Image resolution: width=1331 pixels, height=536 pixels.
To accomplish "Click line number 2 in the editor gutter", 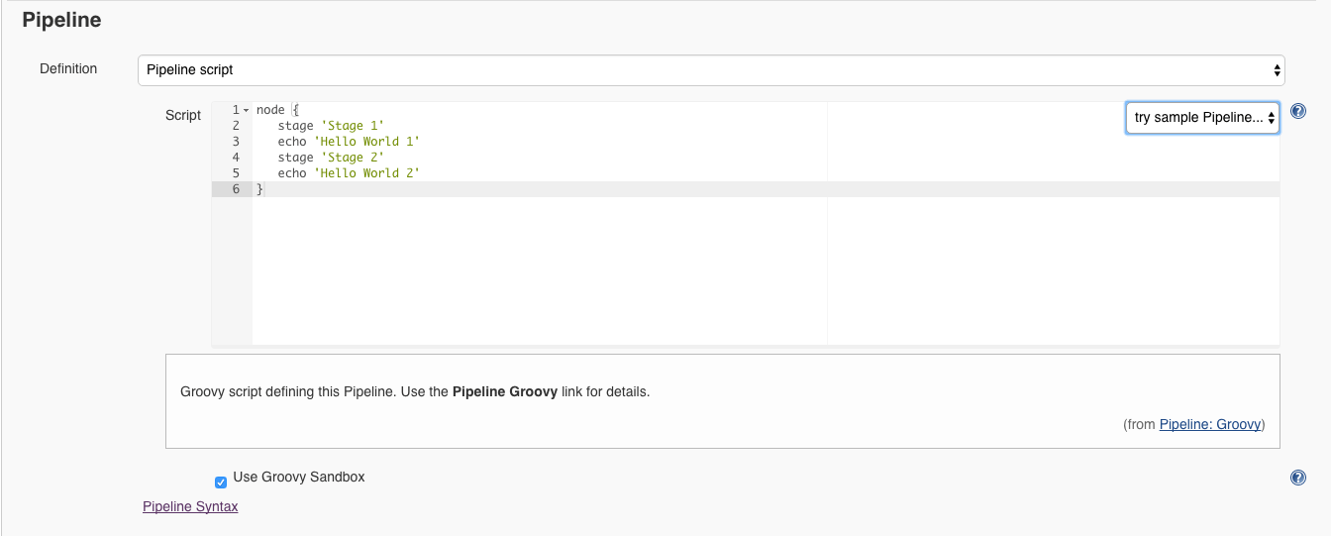I will tap(236, 126).
